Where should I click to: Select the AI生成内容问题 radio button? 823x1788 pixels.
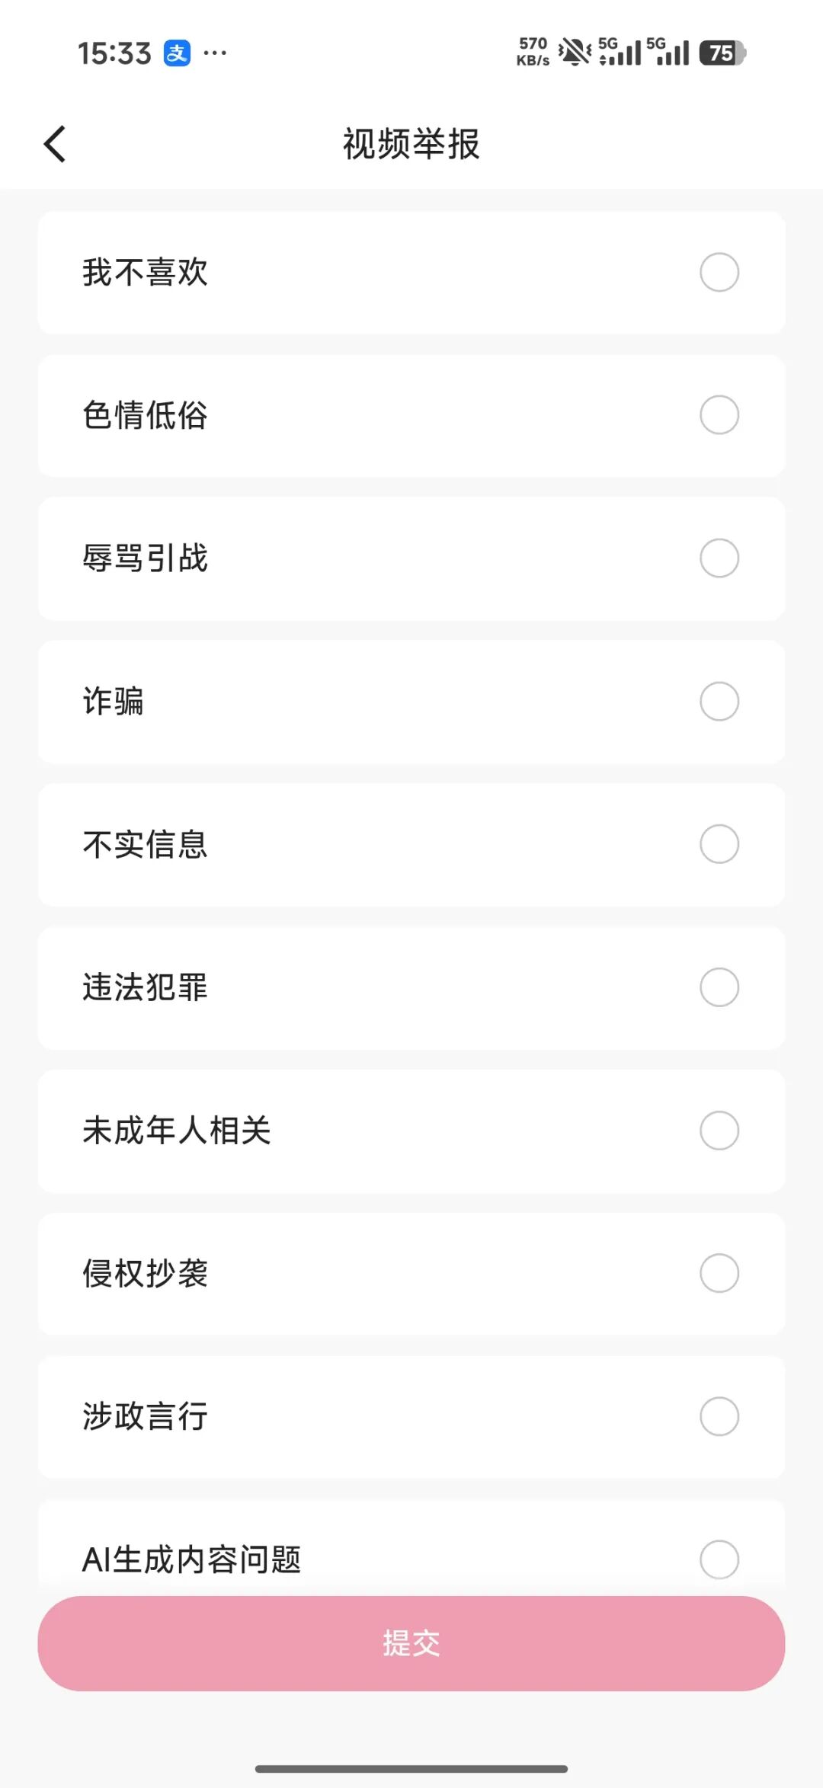(x=719, y=1559)
